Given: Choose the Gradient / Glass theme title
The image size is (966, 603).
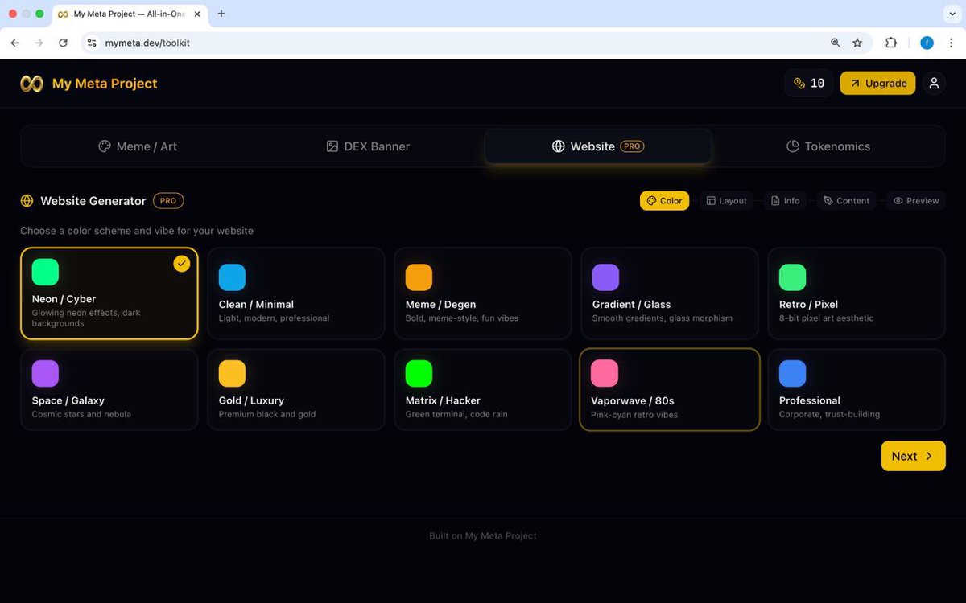Looking at the screenshot, I should click(631, 305).
